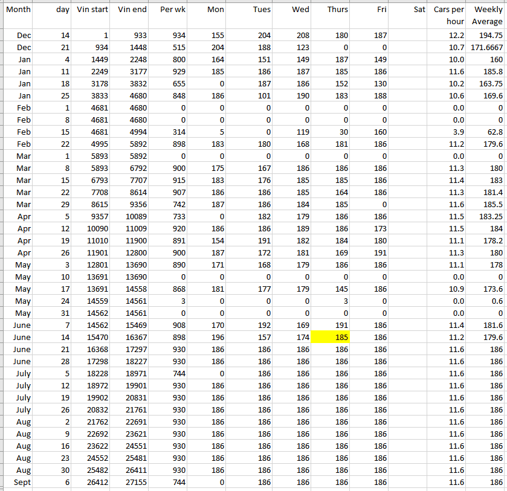Click the Vin start cell containing 26412

pyautogui.click(x=92, y=483)
